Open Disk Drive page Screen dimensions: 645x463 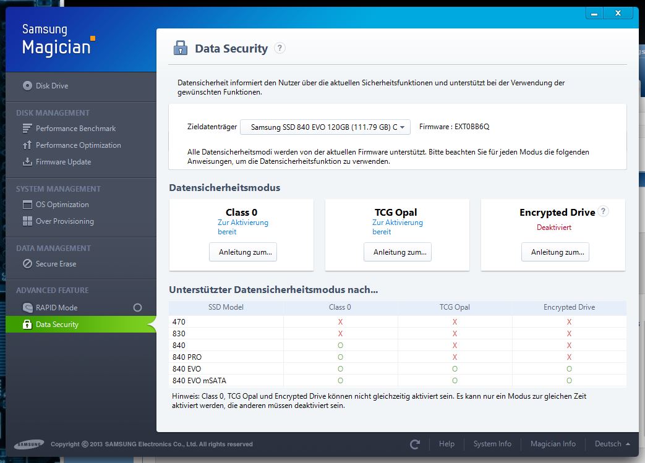80,85
